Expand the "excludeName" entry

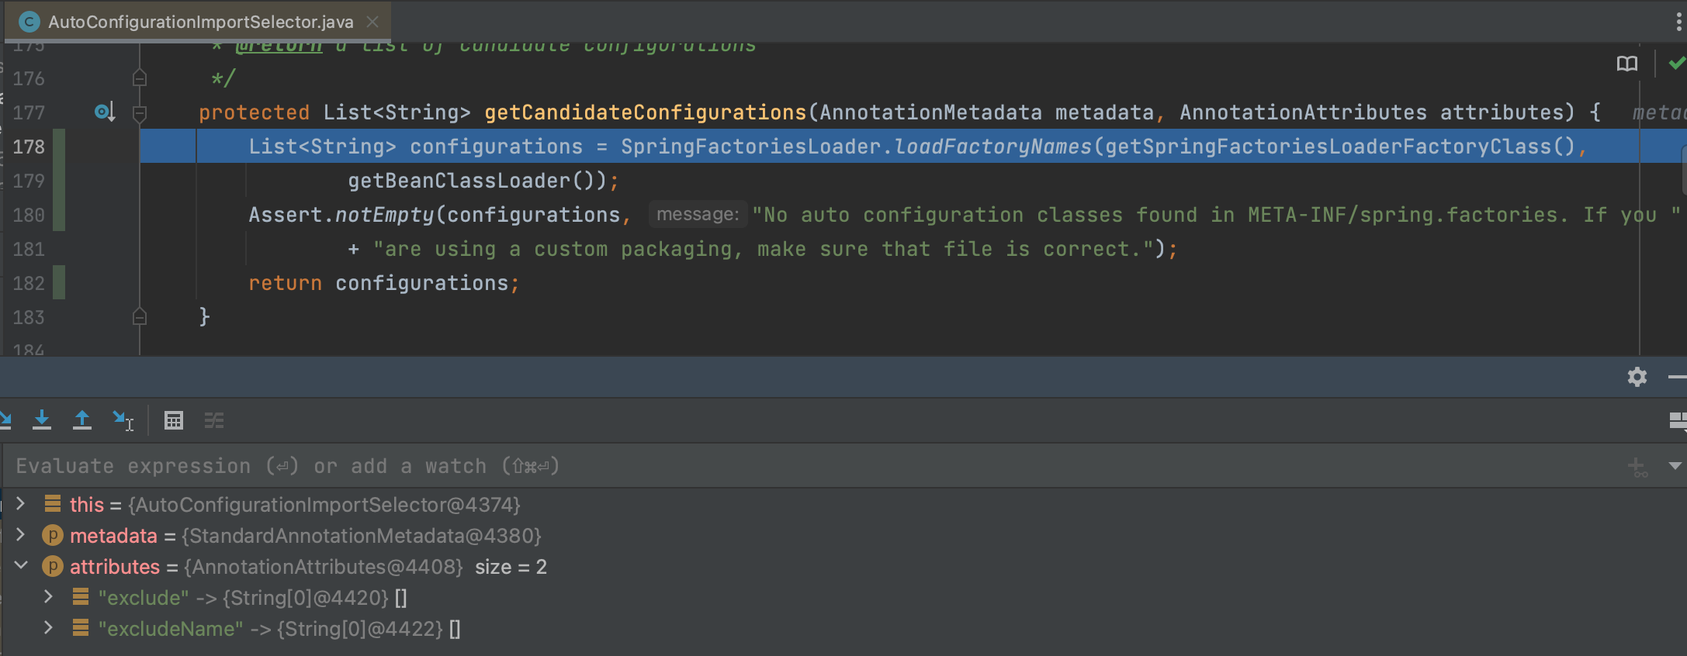click(x=48, y=629)
